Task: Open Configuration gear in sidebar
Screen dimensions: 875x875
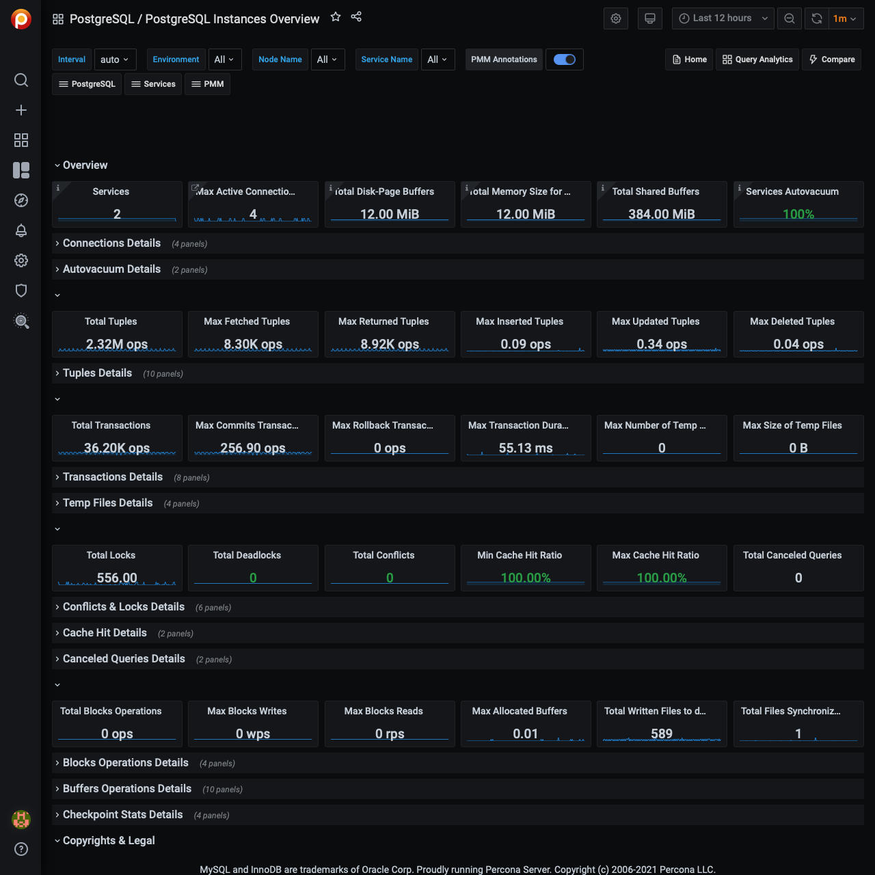Action: (21, 260)
